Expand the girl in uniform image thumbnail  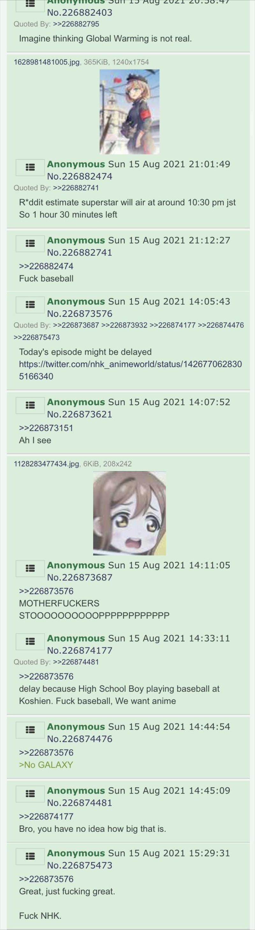(129, 112)
